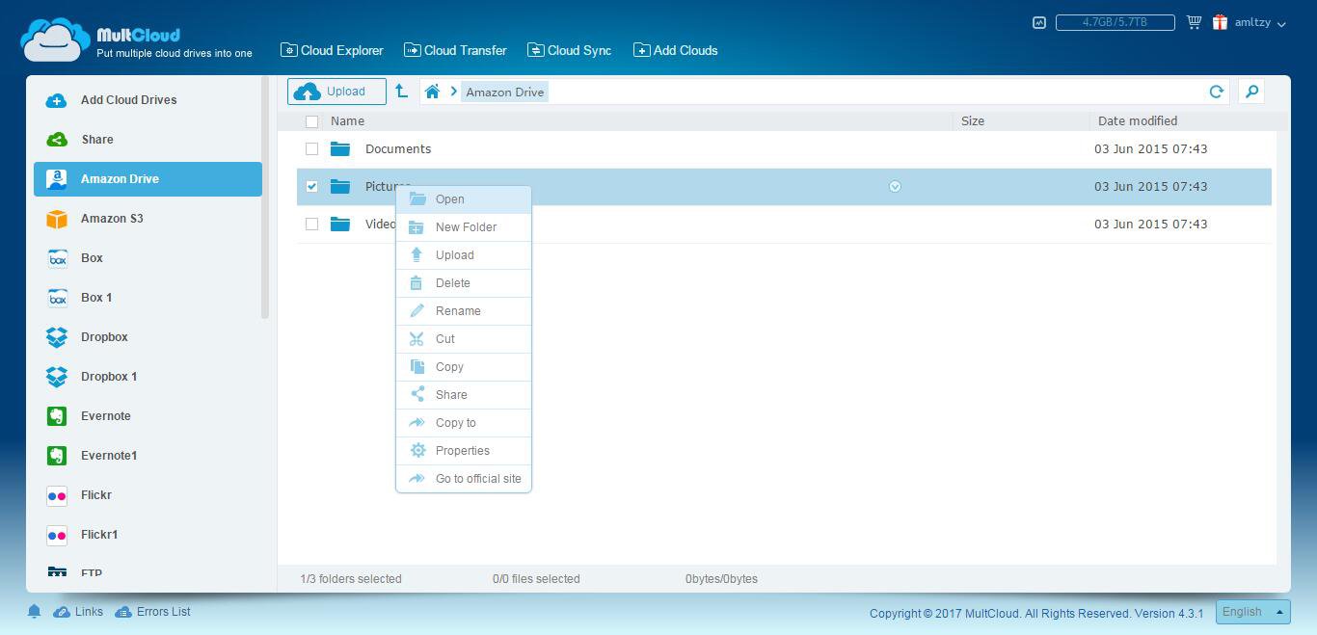Click the refresh icon in path bar
This screenshot has height=635, width=1317.
[x=1216, y=92]
